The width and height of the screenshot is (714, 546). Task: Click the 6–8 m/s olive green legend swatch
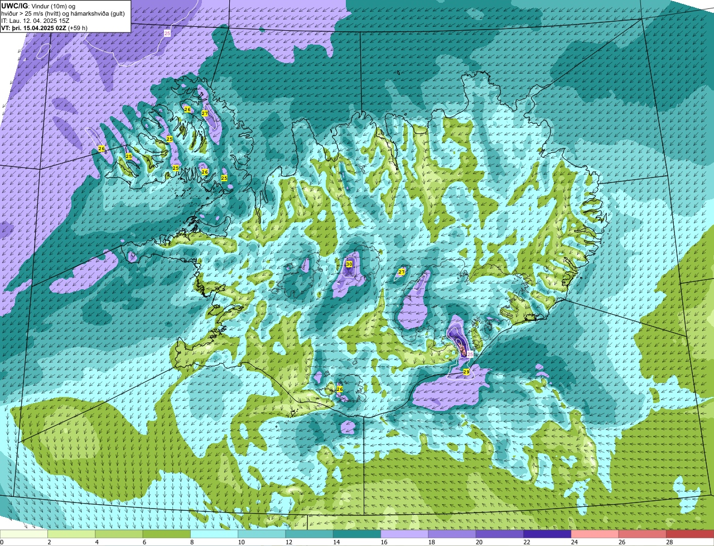pos(166,534)
